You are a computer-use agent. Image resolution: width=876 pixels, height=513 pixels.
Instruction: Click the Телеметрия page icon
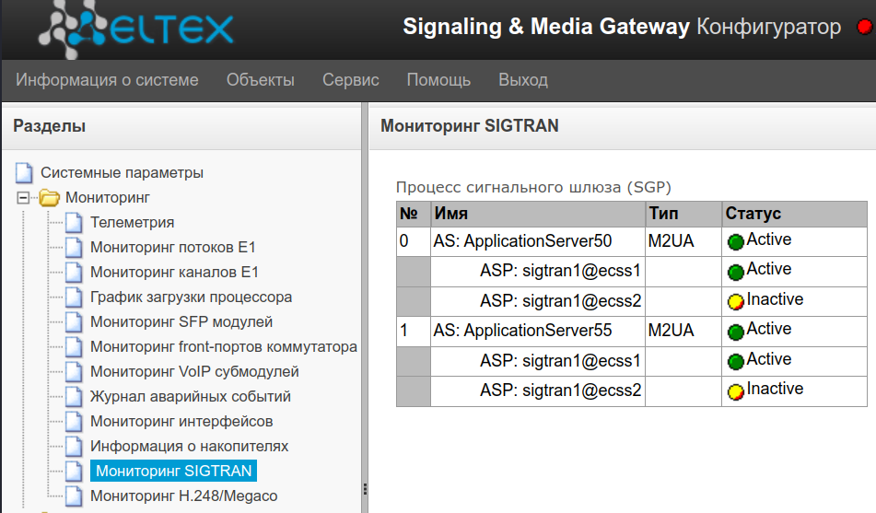pos(74,223)
